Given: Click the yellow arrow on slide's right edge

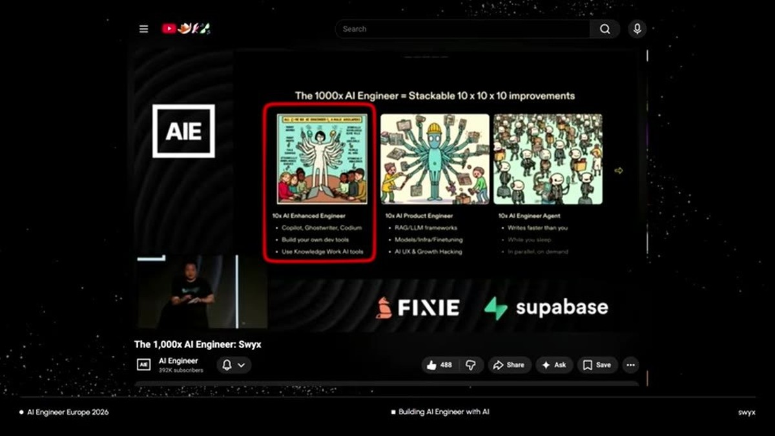Looking at the screenshot, I should [x=619, y=171].
